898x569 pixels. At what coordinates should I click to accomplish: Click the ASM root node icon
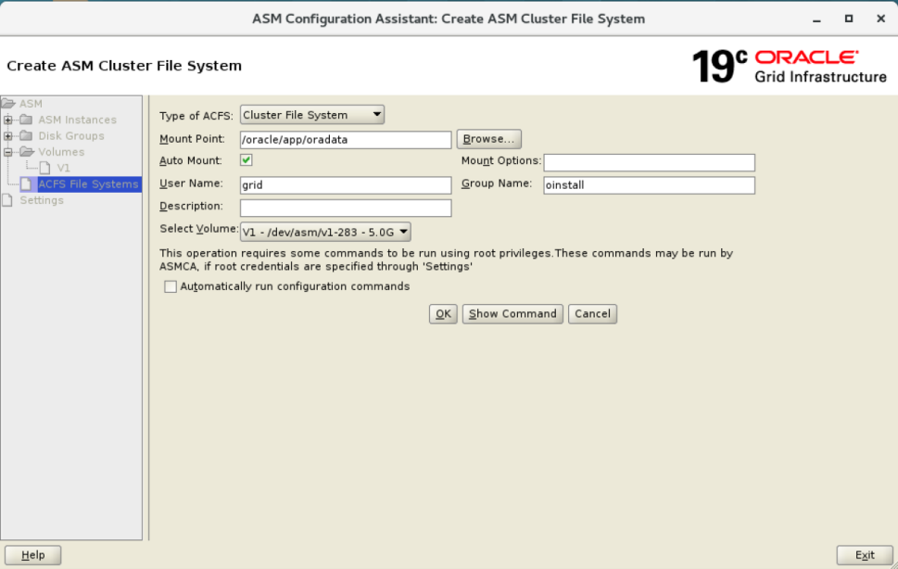7,101
